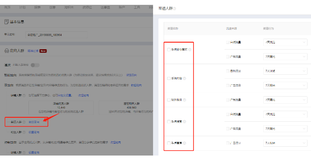The width and height of the screenshot is (311, 163).
Task: Tick 广告流量 for 手淘猜你喜欢
Action: tap(228, 57)
